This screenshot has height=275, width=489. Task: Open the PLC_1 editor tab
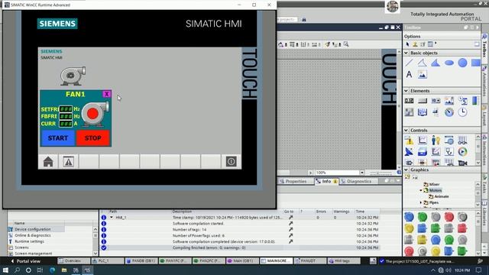pos(106,260)
